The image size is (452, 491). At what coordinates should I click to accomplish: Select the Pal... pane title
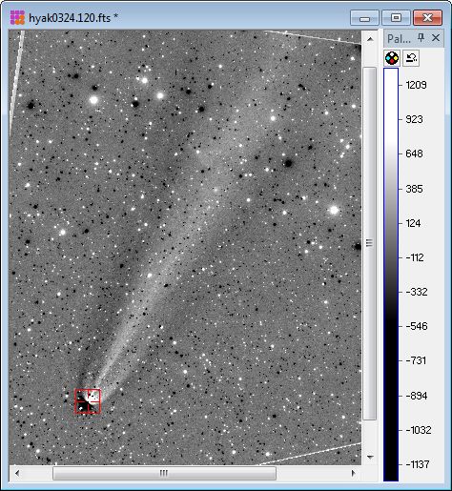click(399, 39)
